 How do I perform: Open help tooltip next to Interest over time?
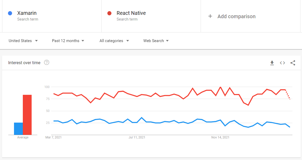[x=47, y=62]
